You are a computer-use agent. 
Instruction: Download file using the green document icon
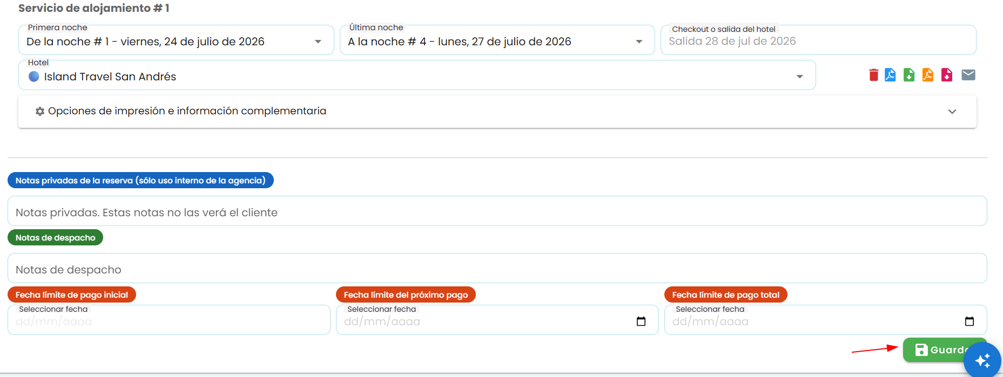point(909,75)
